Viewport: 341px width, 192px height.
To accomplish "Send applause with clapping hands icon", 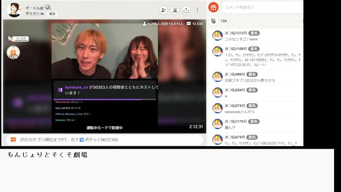I will click(x=213, y=21).
